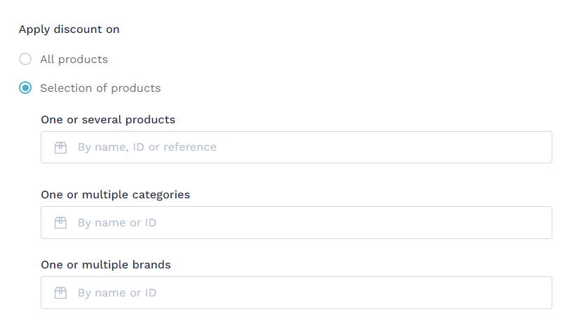This screenshot has height=335, width=572.
Task: Choose the Selection of products radio button
Action: pyautogui.click(x=25, y=88)
